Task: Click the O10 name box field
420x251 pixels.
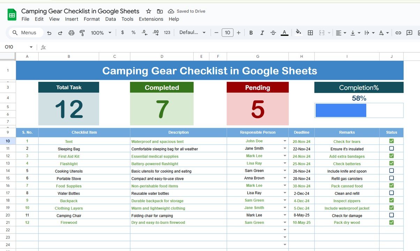Action: tap(16, 47)
